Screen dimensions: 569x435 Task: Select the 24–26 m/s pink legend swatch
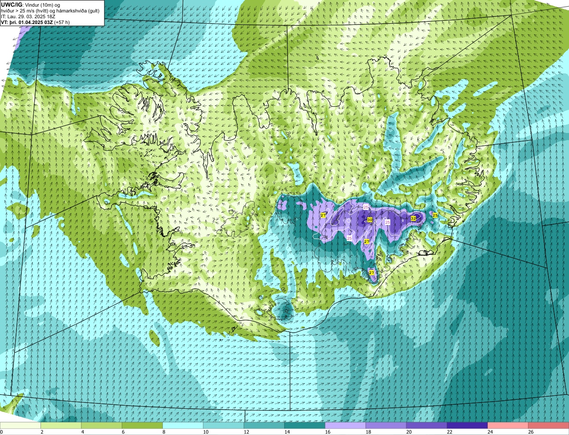tap(508, 425)
